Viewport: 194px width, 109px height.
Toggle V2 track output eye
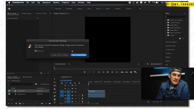click(75, 89)
